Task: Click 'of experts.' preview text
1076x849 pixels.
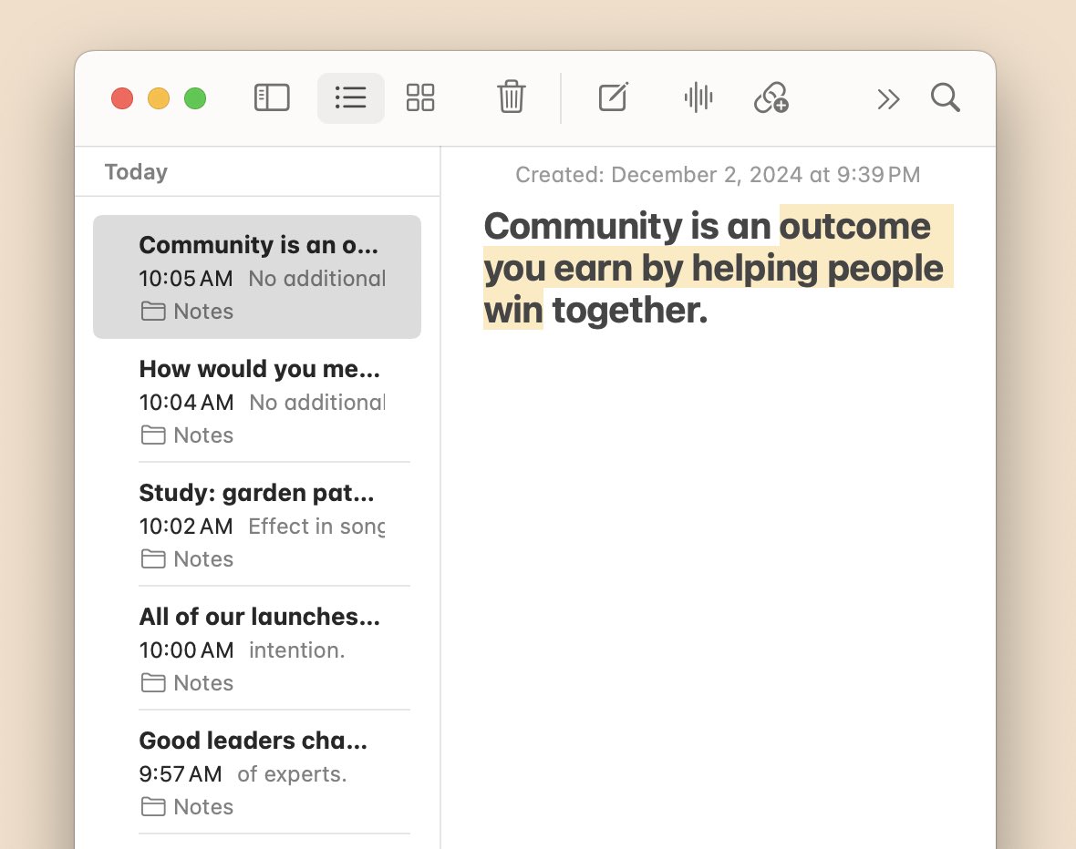Action: 292,774
